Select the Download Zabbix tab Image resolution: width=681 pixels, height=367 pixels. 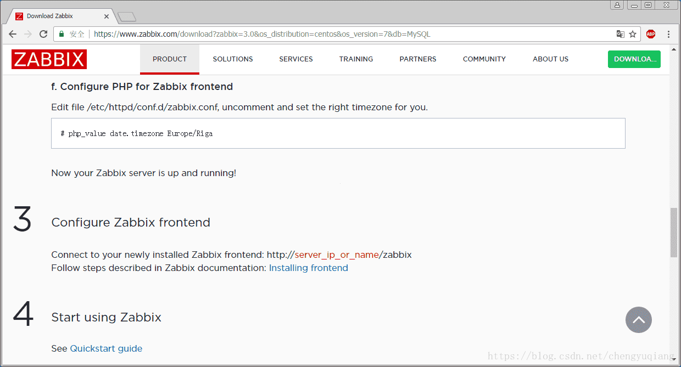click(61, 16)
